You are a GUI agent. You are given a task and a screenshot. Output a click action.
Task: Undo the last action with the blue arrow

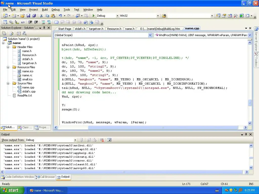click(x=60, y=16)
